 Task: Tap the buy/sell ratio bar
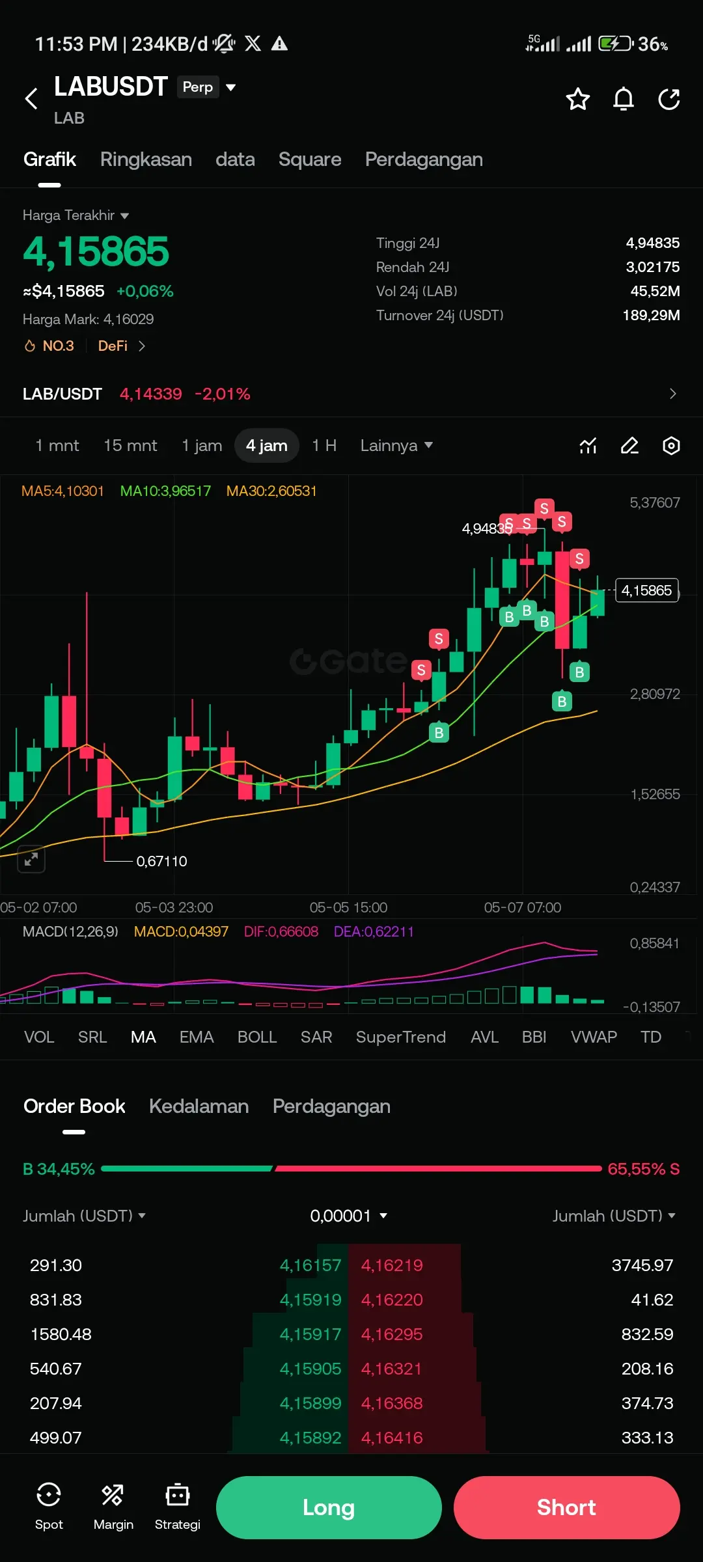[x=351, y=1169]
